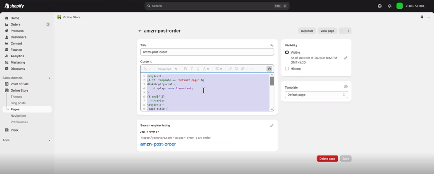Open Products in sidebar
434x174 pixels.
[x=17, y=31]
